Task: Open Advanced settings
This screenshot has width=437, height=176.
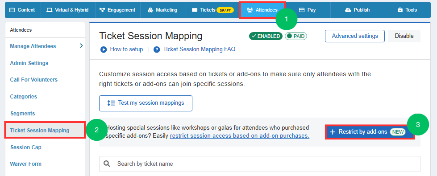Action: [x=355, y=36]
